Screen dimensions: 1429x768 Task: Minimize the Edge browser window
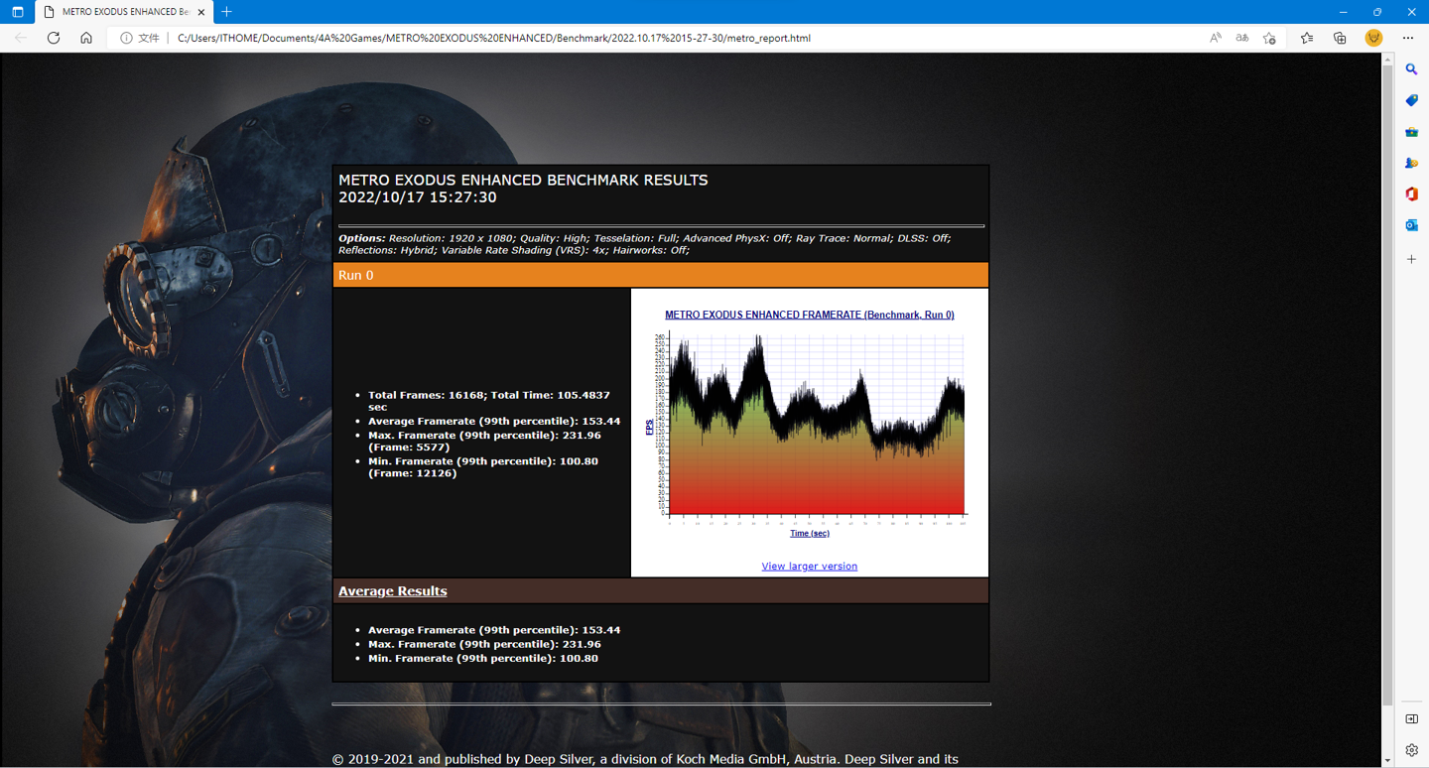[x=1343, y=12]
